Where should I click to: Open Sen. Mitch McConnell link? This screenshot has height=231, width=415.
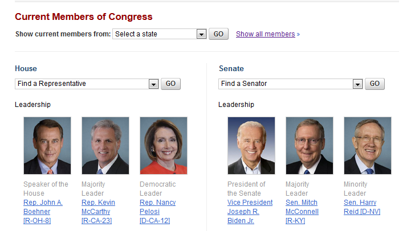(302, 212)
